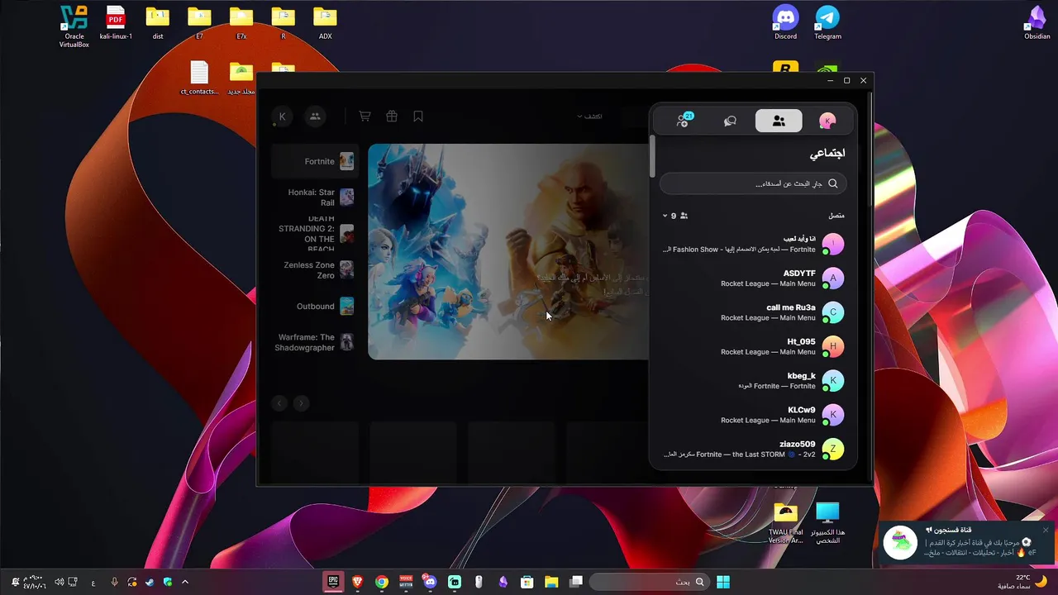Click avatar of call me Ru3a
The image size is (1058, 595).
coord(833,312)
